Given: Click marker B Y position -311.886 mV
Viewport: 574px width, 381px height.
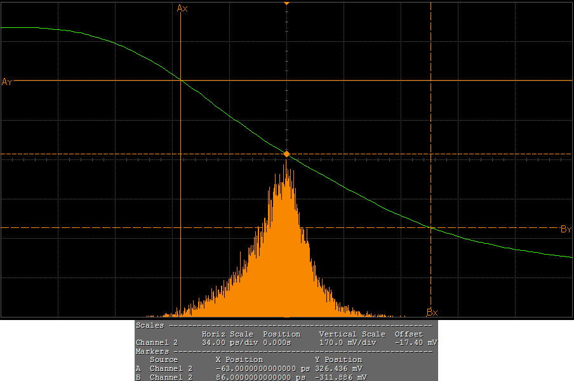Looking at the screenshot, I should (340, 377).
